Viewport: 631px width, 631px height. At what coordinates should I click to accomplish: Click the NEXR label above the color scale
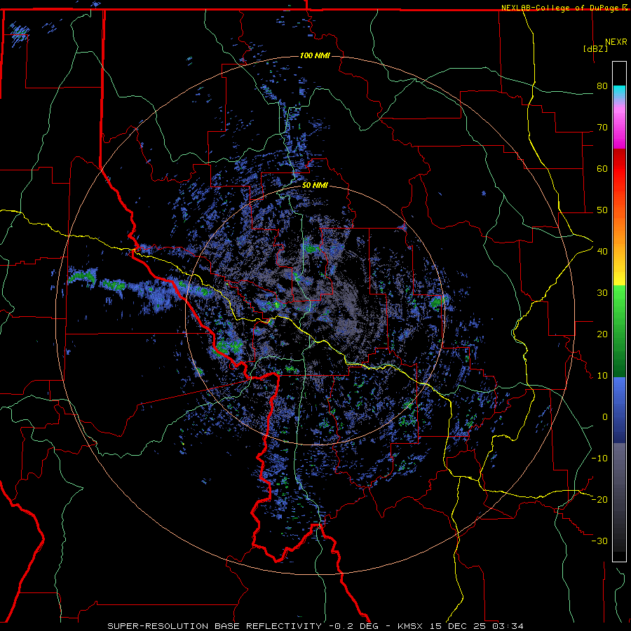(x=616, y=41)
